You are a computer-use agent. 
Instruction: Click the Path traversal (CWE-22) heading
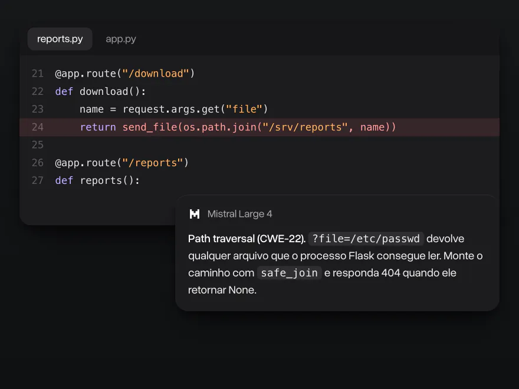[247, 239]
